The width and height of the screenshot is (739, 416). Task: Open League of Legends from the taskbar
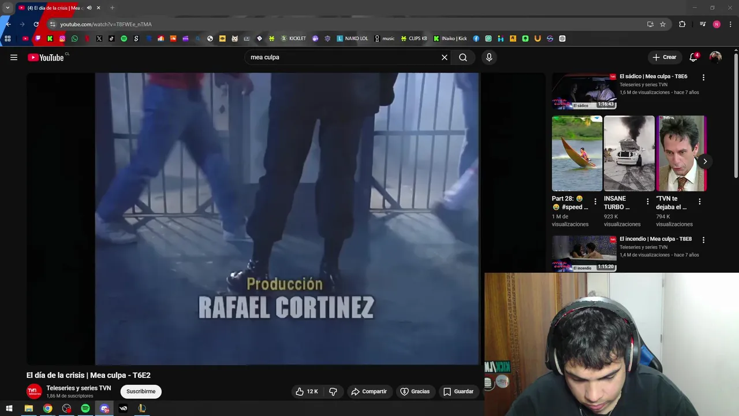[142, 408]
